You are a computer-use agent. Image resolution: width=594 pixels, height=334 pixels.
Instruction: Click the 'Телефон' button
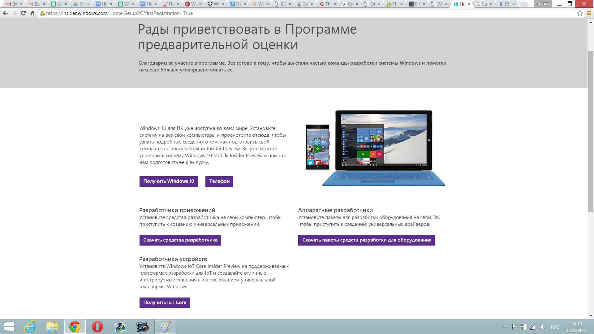coord(219,181)
